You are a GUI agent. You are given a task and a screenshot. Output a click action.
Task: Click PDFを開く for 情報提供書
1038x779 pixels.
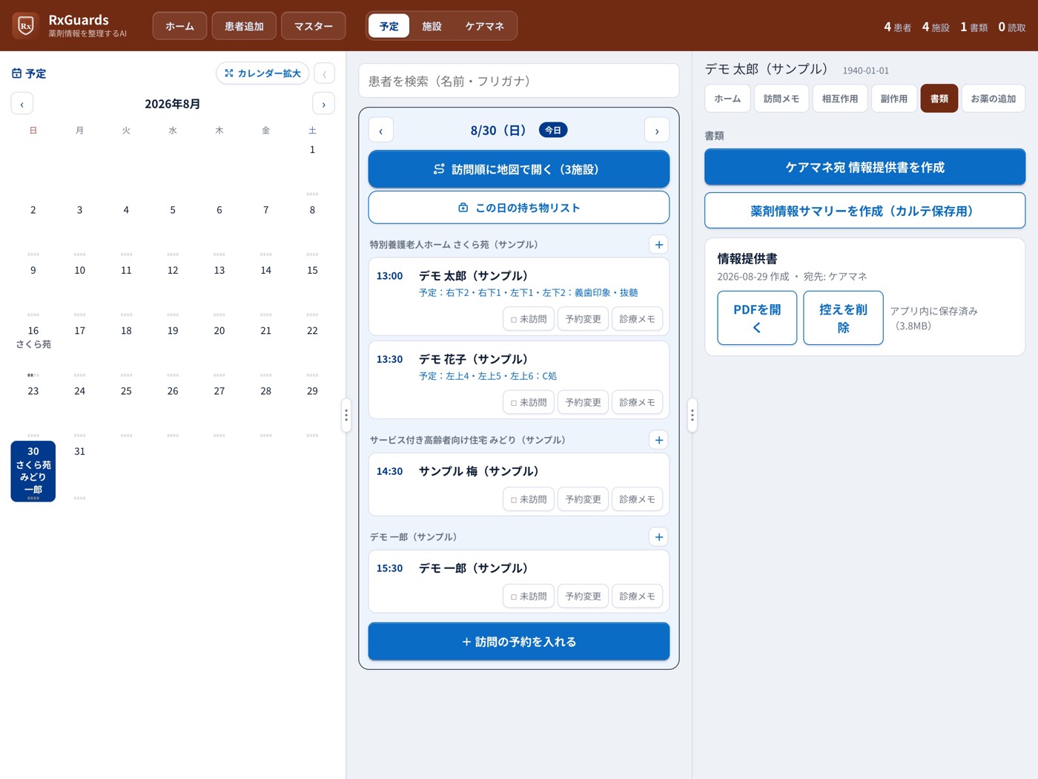(x=757, y=318)
